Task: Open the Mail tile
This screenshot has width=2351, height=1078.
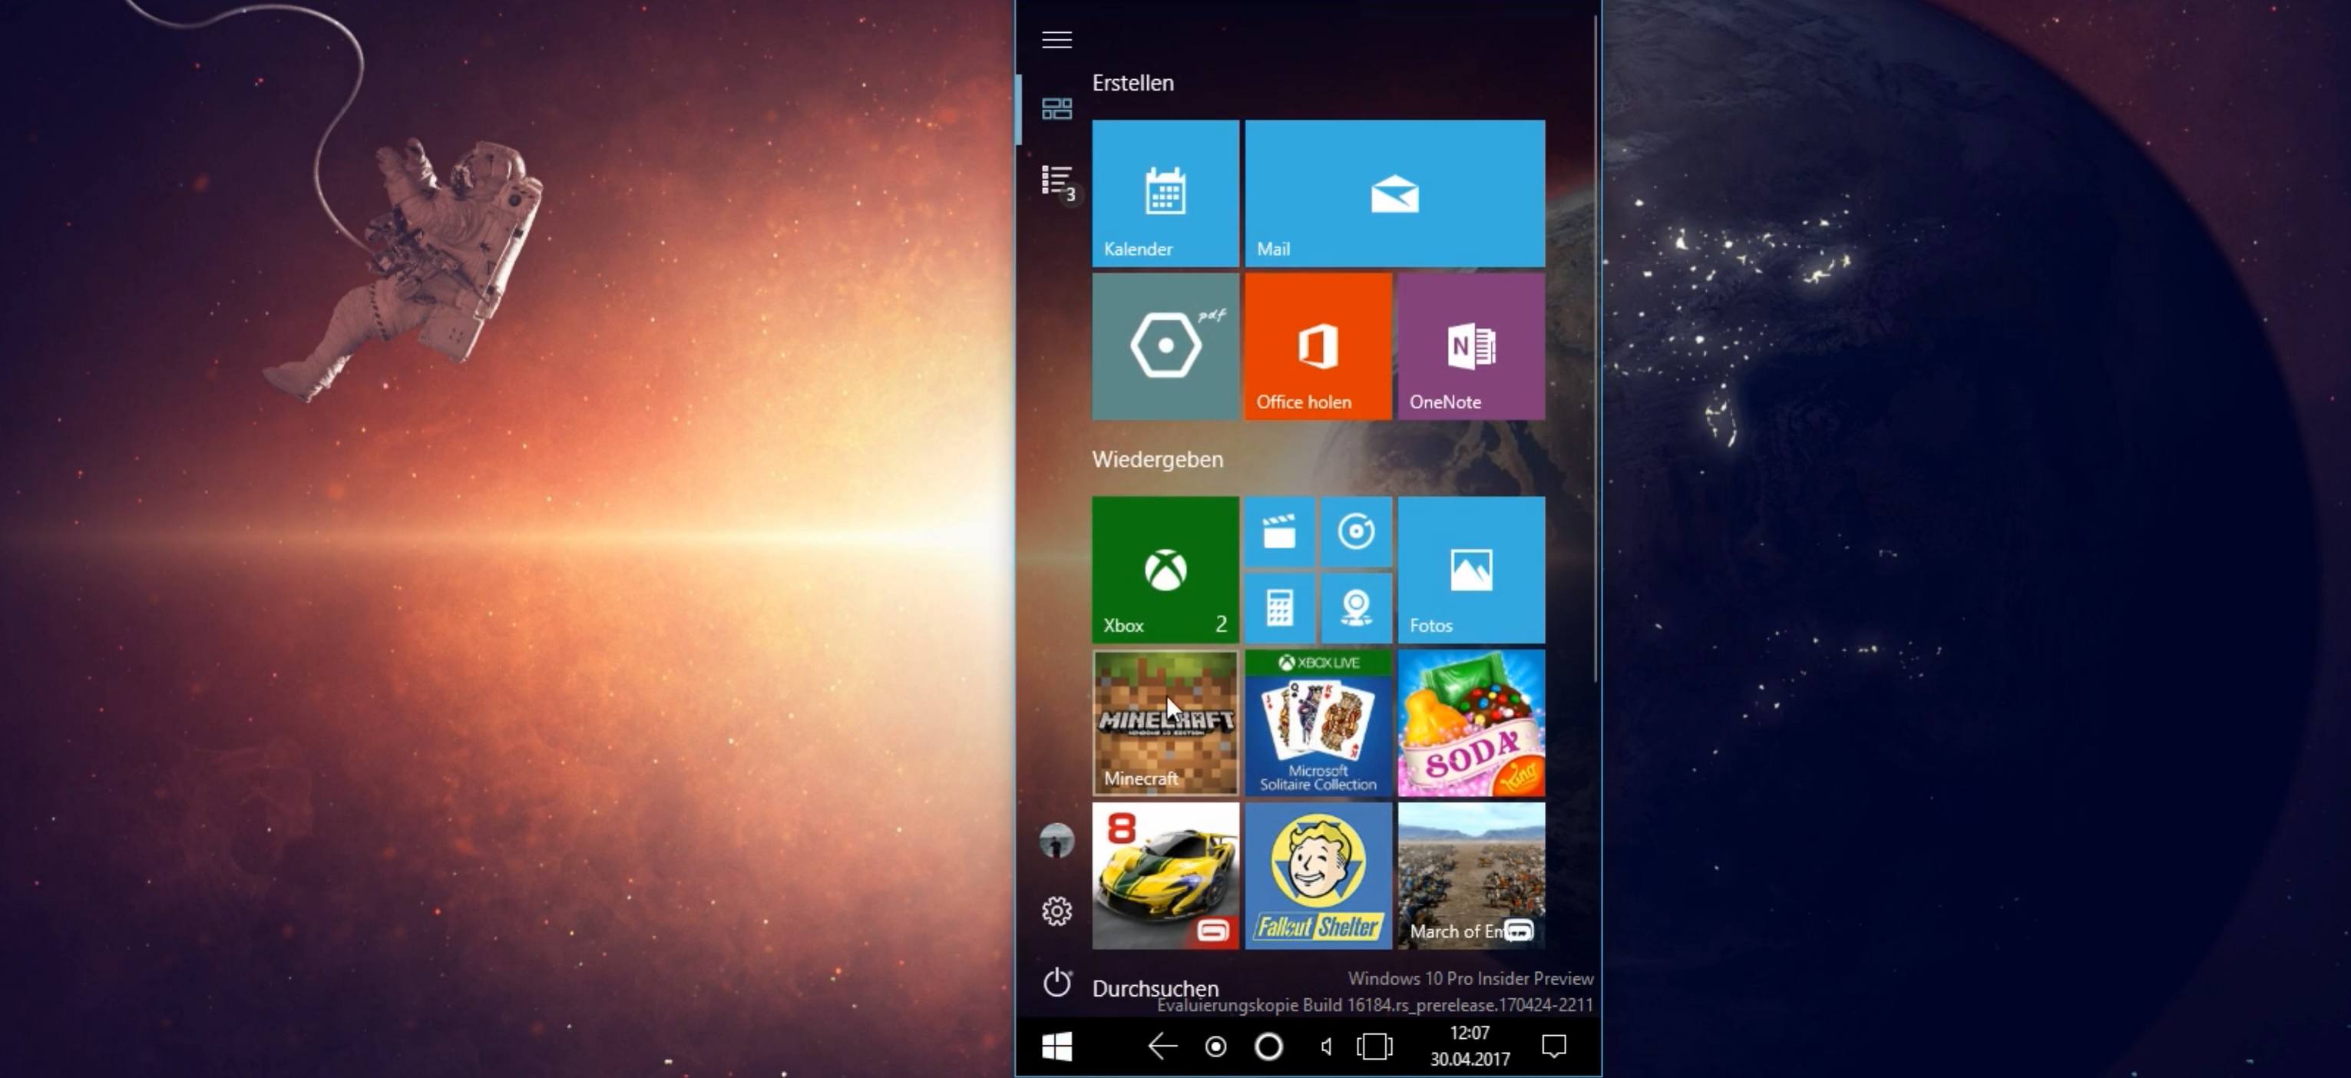Action: pyautogui.click(x=1394, y=193)
